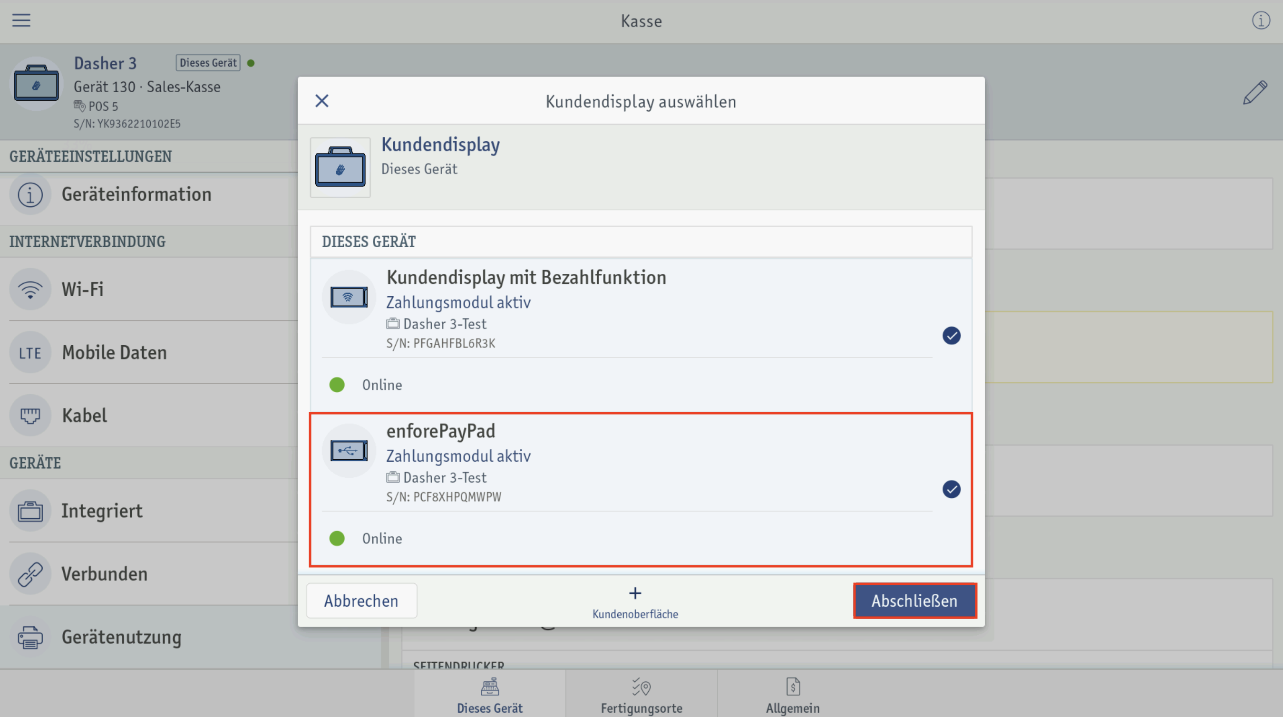This screenshot has height=717, width=1283.
Task: Click the LTE icon
Action: (30, 352)
